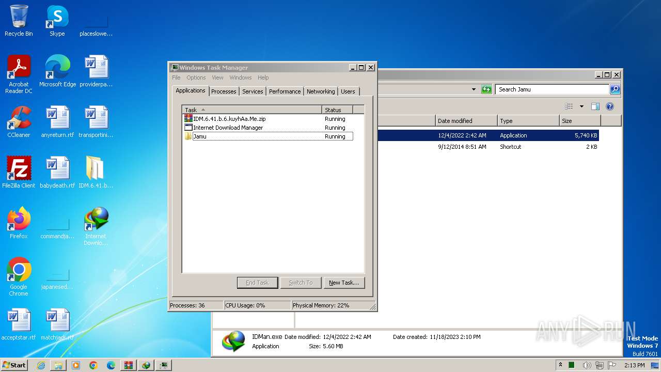Image resolution: width=661 pixels, height=372 pixels.
Task: Open Windows Explorer taskbar button
Action: [58, 365]
